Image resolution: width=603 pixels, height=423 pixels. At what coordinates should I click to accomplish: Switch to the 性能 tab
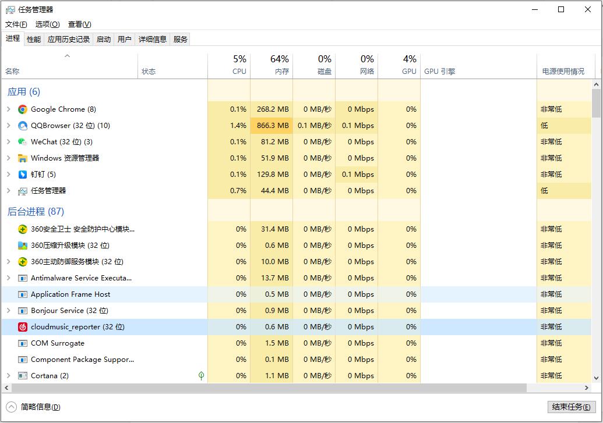34,39
